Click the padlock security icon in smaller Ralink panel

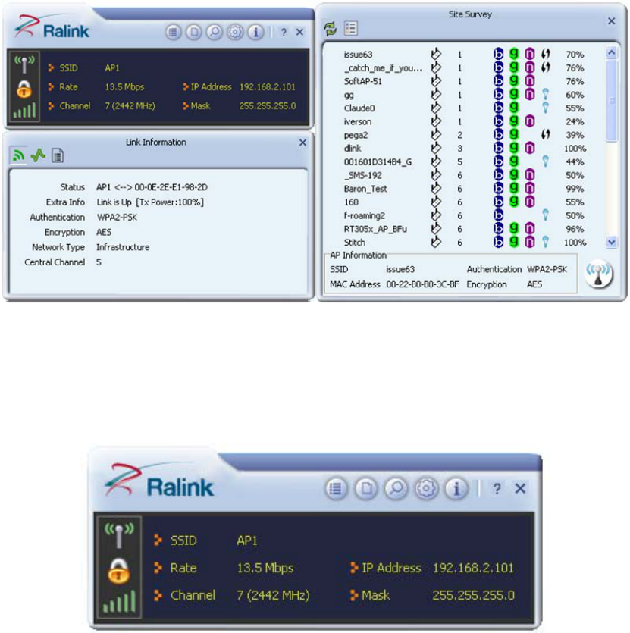(24, 89)
